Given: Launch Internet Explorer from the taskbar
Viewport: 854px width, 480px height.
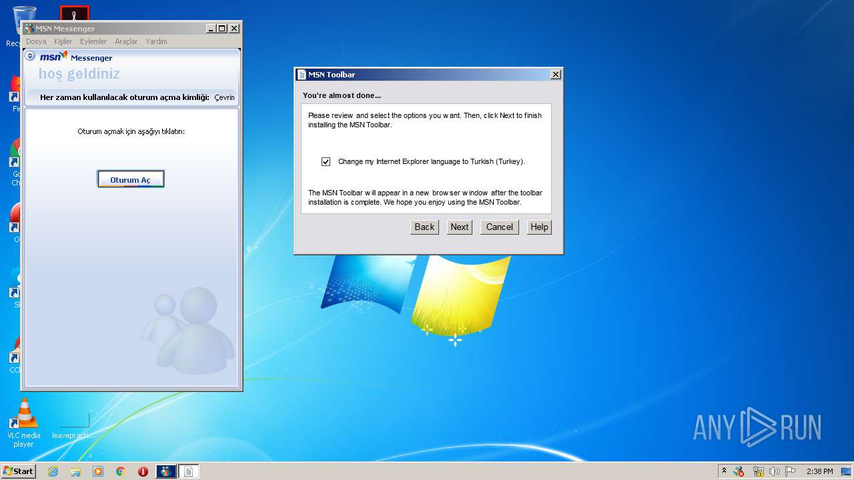Looking at the screenshot, I should coord(53,471).
